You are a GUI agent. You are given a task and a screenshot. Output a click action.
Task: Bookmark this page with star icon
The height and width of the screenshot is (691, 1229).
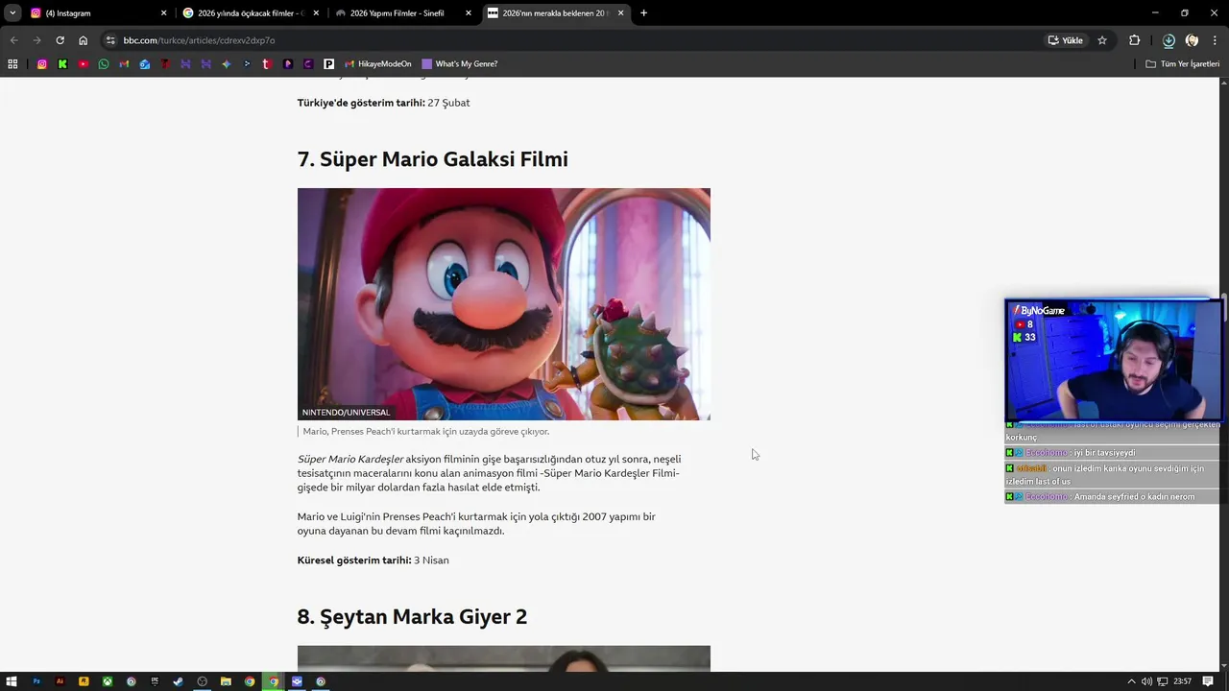1102,40
